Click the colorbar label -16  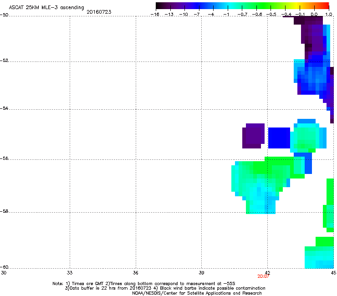[155, 15]
